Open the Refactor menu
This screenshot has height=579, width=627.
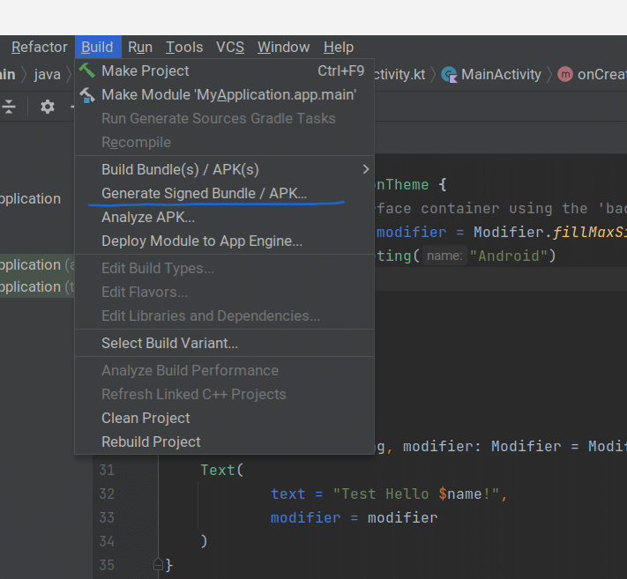pyautogui.click(x=39, y=48)
